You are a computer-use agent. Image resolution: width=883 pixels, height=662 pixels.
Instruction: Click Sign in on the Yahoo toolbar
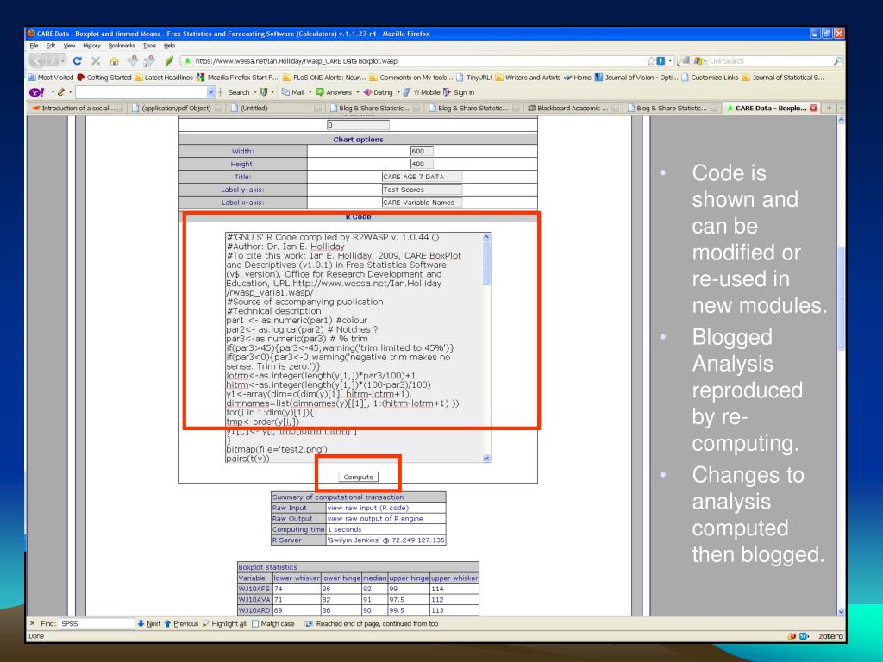(x=459, y=92)
